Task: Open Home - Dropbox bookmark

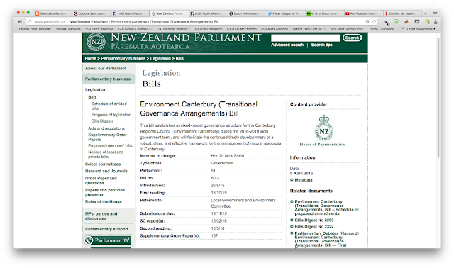Action: 382,29
